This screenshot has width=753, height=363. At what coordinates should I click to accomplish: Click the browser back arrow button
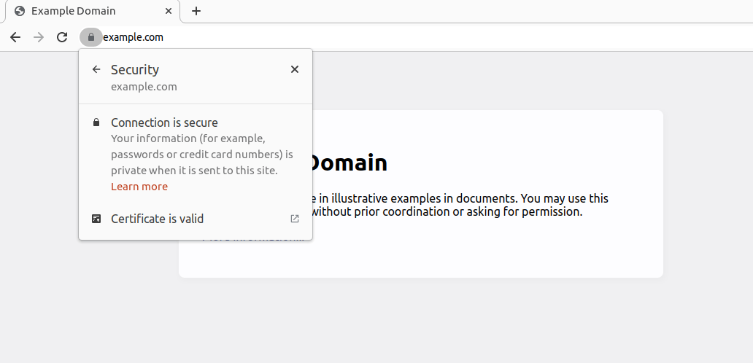click(x=15, y=37)
